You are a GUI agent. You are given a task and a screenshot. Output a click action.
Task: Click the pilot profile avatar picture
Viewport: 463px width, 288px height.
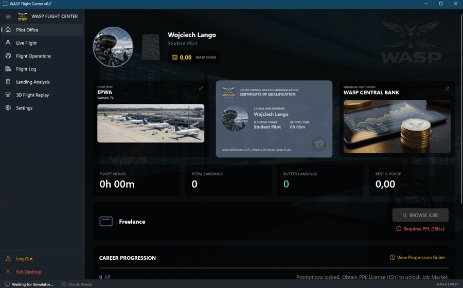point(113,47)
